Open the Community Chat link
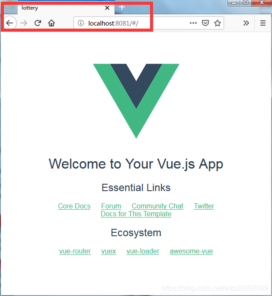Viewport: 272px width, 296px height. (157, 206)
